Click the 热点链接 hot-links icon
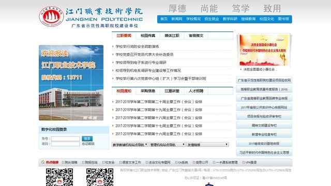Screen dimensions: 331x186 click(x=43, y=162)
